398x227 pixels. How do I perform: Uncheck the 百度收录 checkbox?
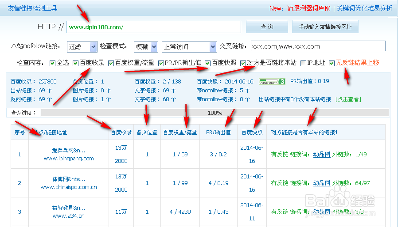(x=76, y=63)
